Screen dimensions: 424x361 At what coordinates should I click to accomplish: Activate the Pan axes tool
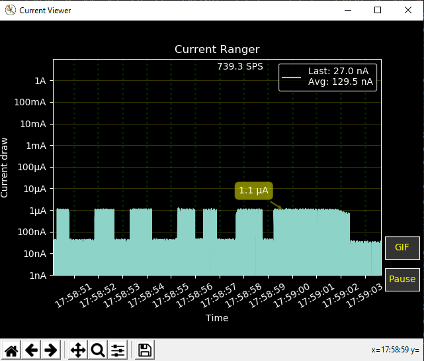point(78,350)
